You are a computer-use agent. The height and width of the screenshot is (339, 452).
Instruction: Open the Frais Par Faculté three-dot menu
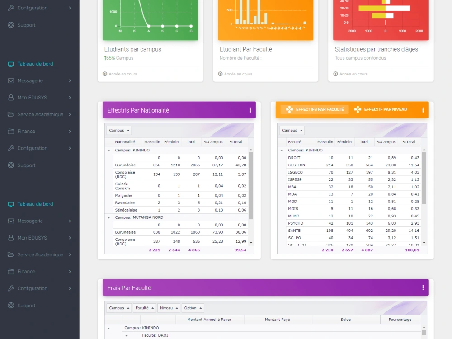[423, 287]
